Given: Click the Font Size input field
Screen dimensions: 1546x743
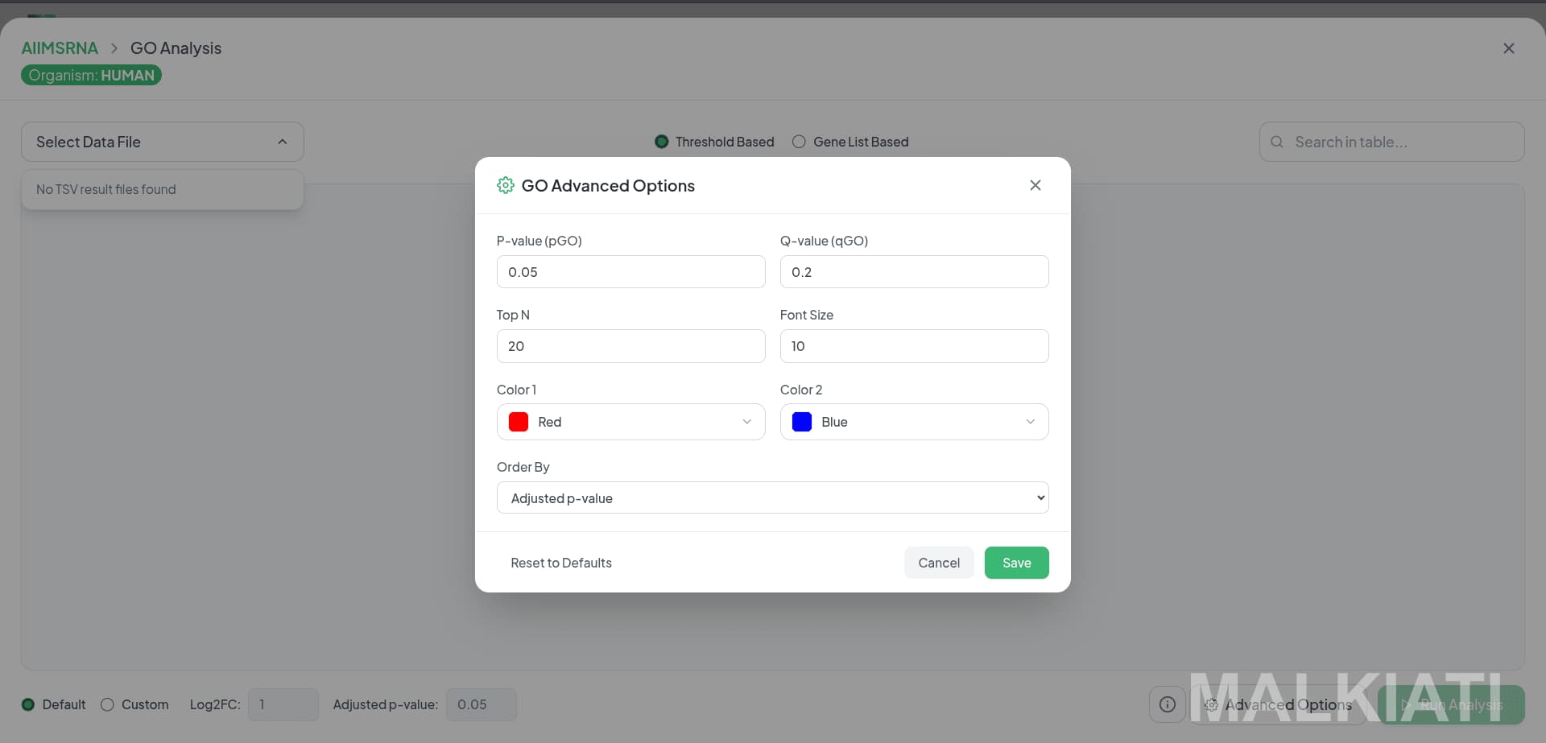Looking at the screenshot, I should (915, 346).
